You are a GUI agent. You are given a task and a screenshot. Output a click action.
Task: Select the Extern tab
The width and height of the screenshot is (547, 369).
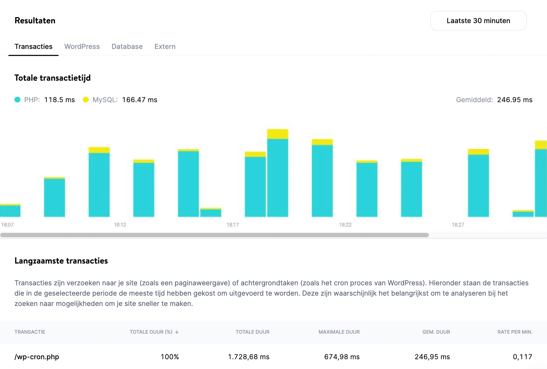(x=165, y=46)
